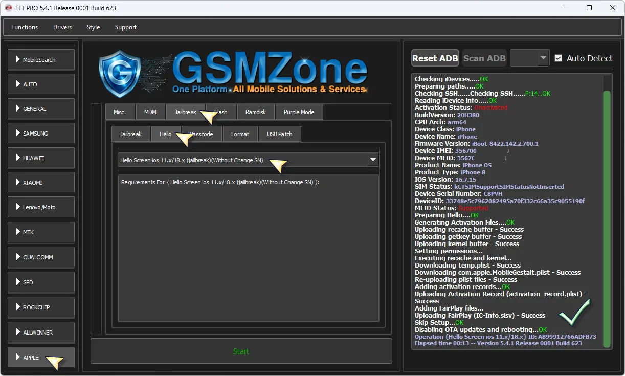
Task: Expand the Hello Screen method dropdown
Action: tap(373, 160)
